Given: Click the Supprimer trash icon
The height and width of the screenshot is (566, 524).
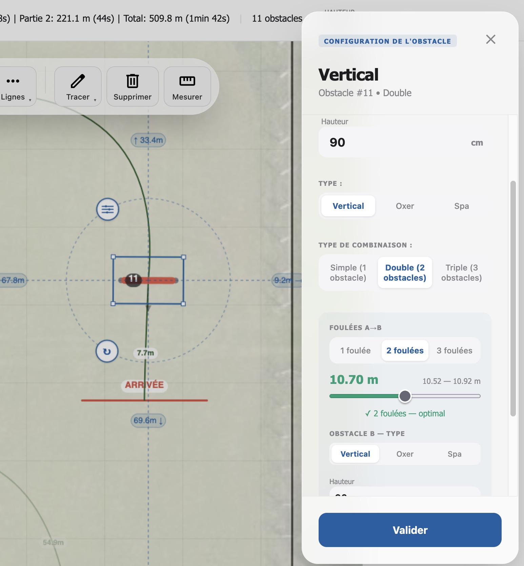Looking at the screenshot, I should point(133,81).
